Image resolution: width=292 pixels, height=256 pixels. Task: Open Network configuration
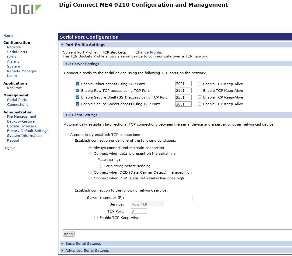point(14,47)
